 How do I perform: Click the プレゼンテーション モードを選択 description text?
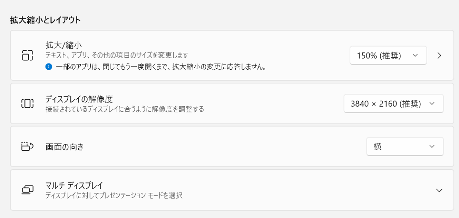pos(114,195)
